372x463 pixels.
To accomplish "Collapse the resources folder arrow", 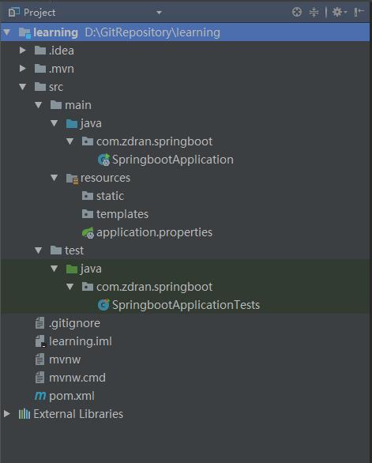I will point(54,178).
